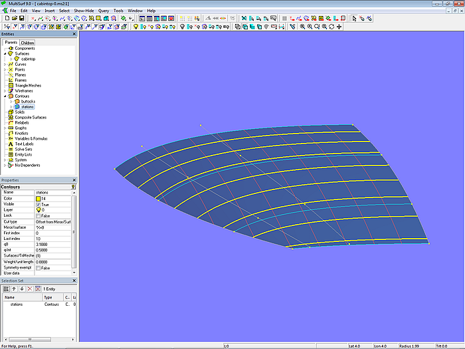Screen dimensions: 465x349
Task: Open the Show-Hide menu
Action: (84, 11)
